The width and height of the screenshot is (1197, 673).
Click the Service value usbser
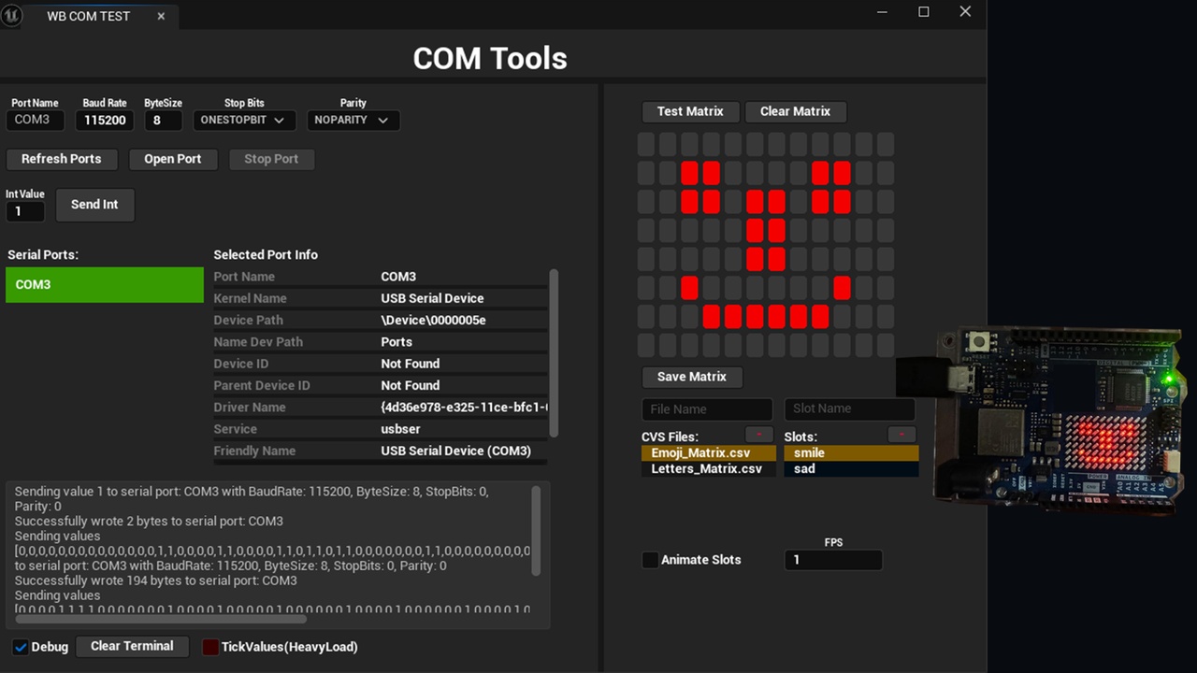point(400,429)
